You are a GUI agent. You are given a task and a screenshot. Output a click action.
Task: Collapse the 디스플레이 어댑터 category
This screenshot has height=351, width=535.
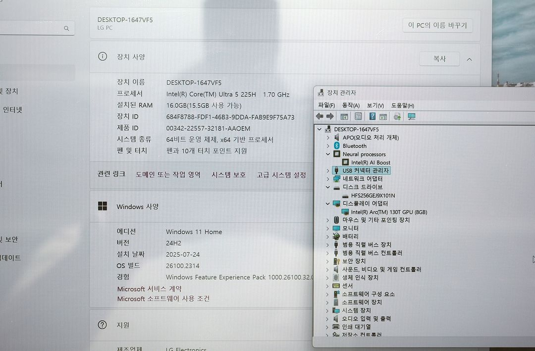[x=328, y=203]
